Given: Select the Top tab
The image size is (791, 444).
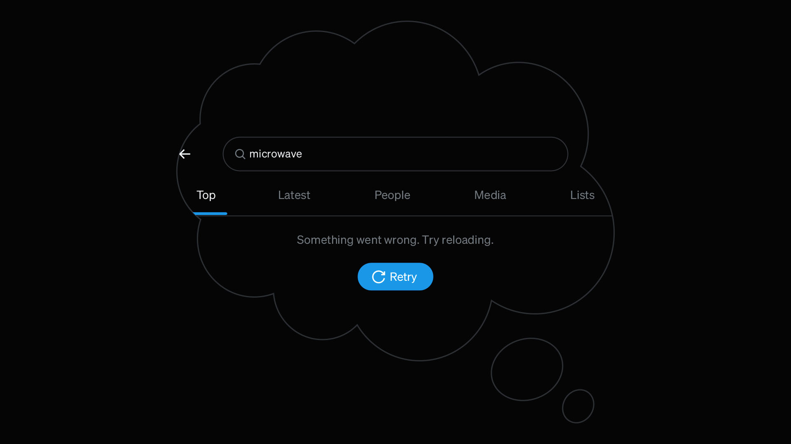Looking at the screenshot, I should [x=206, y=195].
